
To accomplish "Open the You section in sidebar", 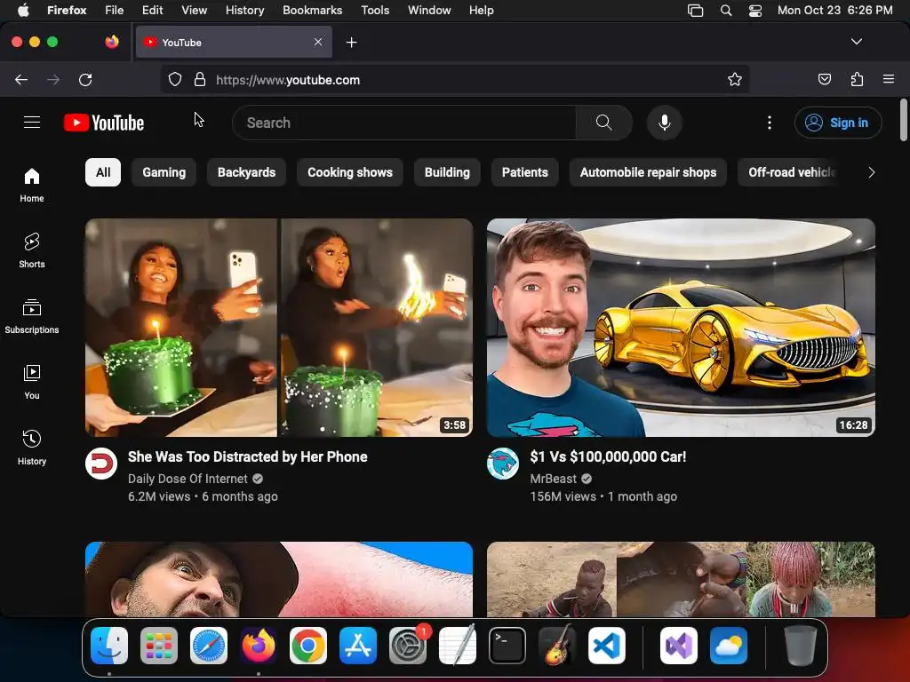I will pyautogui.click(x=32, y=382).
